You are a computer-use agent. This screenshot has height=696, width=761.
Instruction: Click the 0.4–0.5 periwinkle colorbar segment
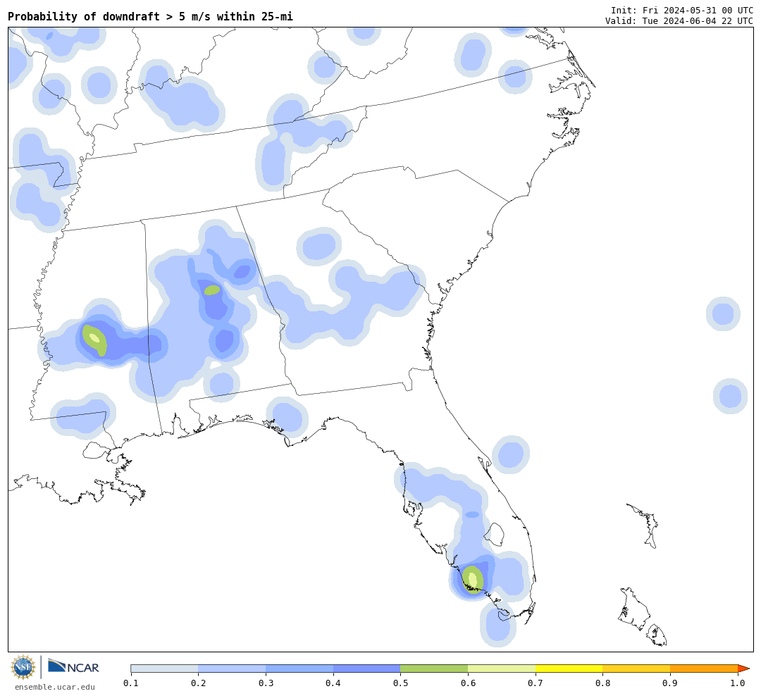[367, 669]
